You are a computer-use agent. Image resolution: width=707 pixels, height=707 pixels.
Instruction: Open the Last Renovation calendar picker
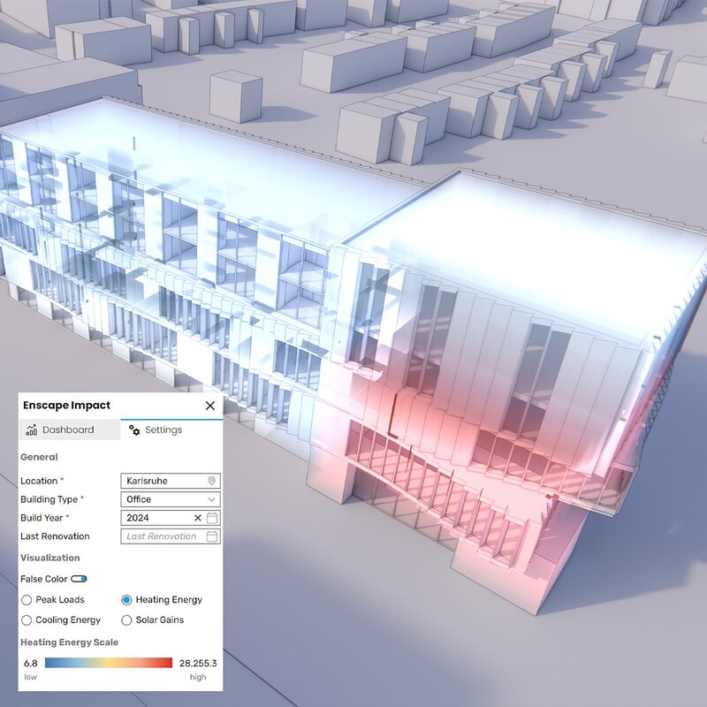pos(212,536)
